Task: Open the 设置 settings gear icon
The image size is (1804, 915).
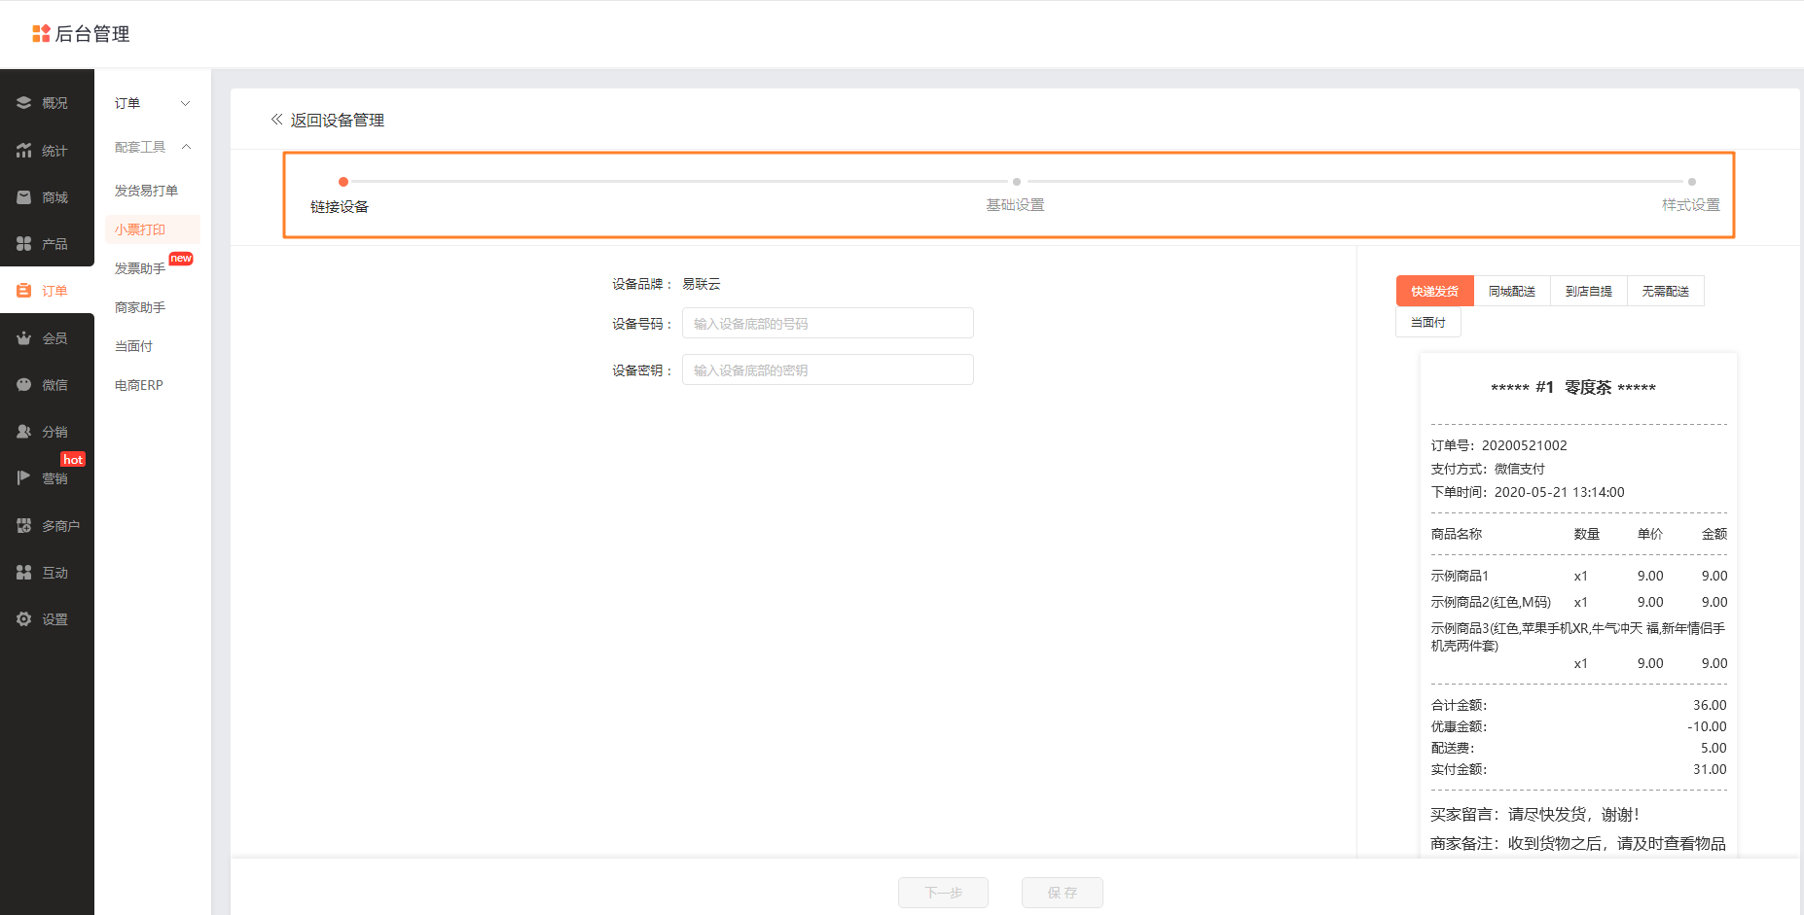Action: tap(24, 618)
